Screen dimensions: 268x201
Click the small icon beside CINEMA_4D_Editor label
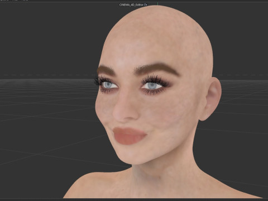pyautogui.click(x=146, y=4)
